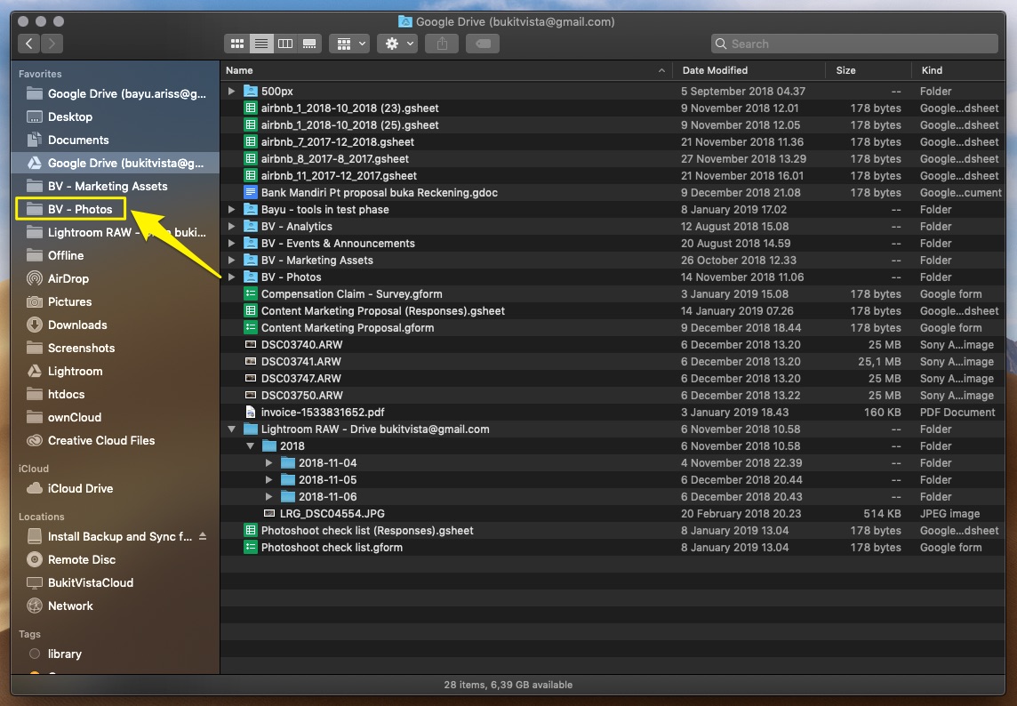Go forward with the right chevron
The width and height of the screenshot is (1017, 706).
(x=52, y=44)
